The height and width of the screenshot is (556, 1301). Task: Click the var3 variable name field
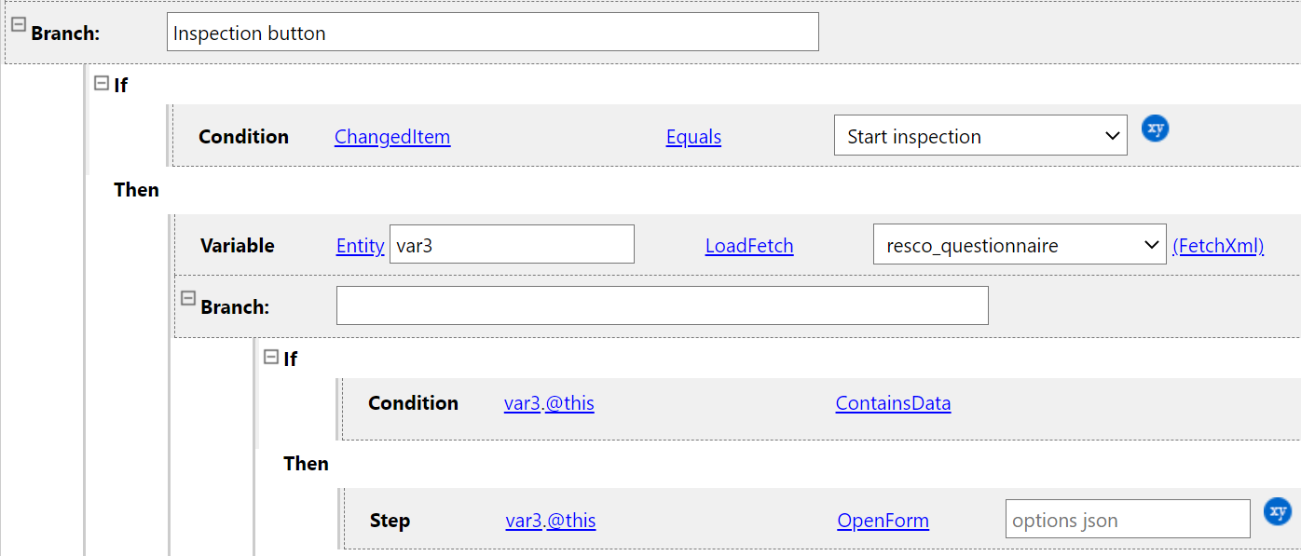tap(512, 245)
